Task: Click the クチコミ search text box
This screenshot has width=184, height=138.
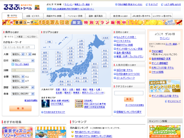Action: click(x=129, y=93)
